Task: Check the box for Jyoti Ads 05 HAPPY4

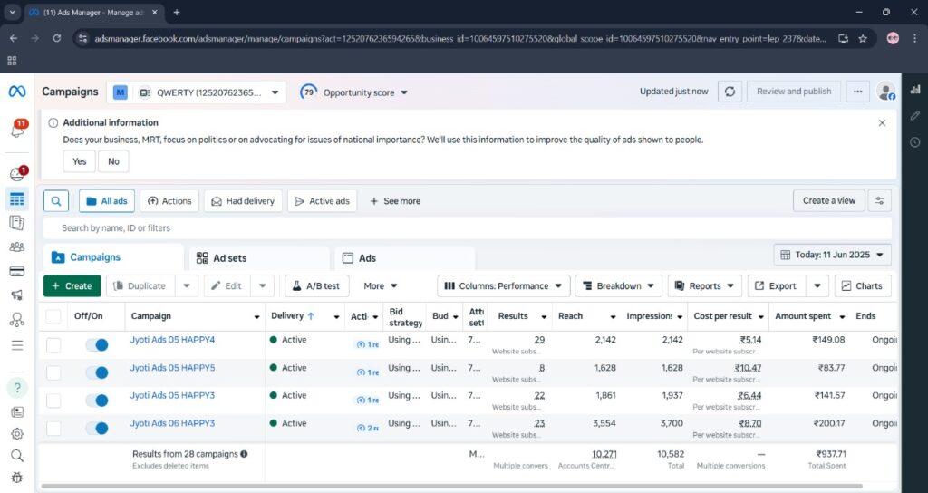Action: [x=53, y=344]
